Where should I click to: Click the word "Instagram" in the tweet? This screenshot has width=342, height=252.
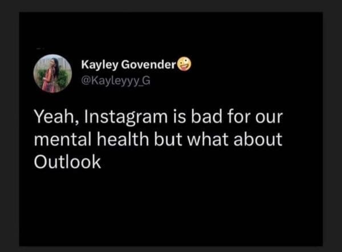(126, 117)
